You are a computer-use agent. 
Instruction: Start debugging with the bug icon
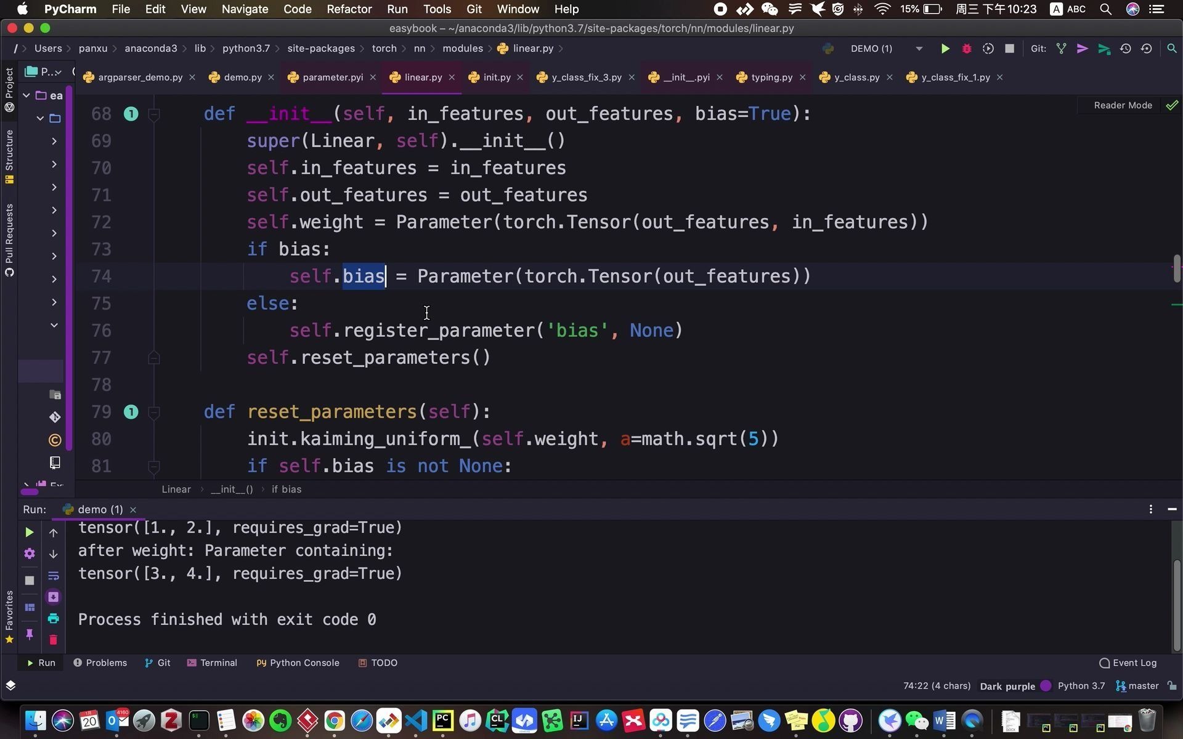tap(966, 49)
